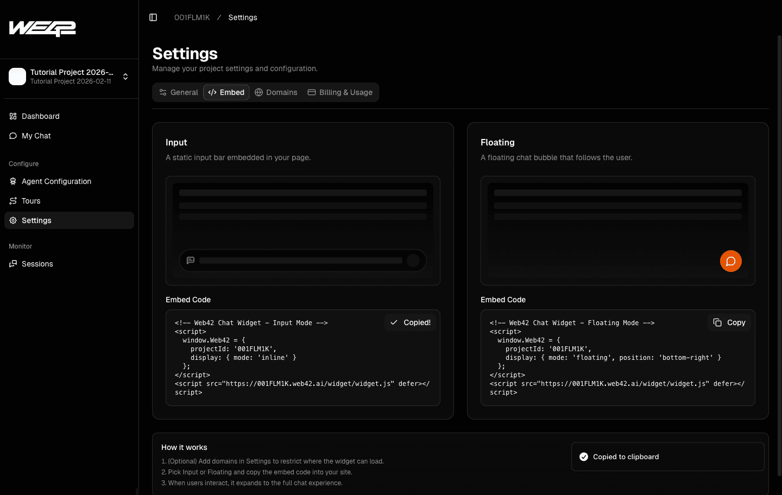
Task: Click the 001FLM1K breadcrumb
Action: [x=192, y=17]
